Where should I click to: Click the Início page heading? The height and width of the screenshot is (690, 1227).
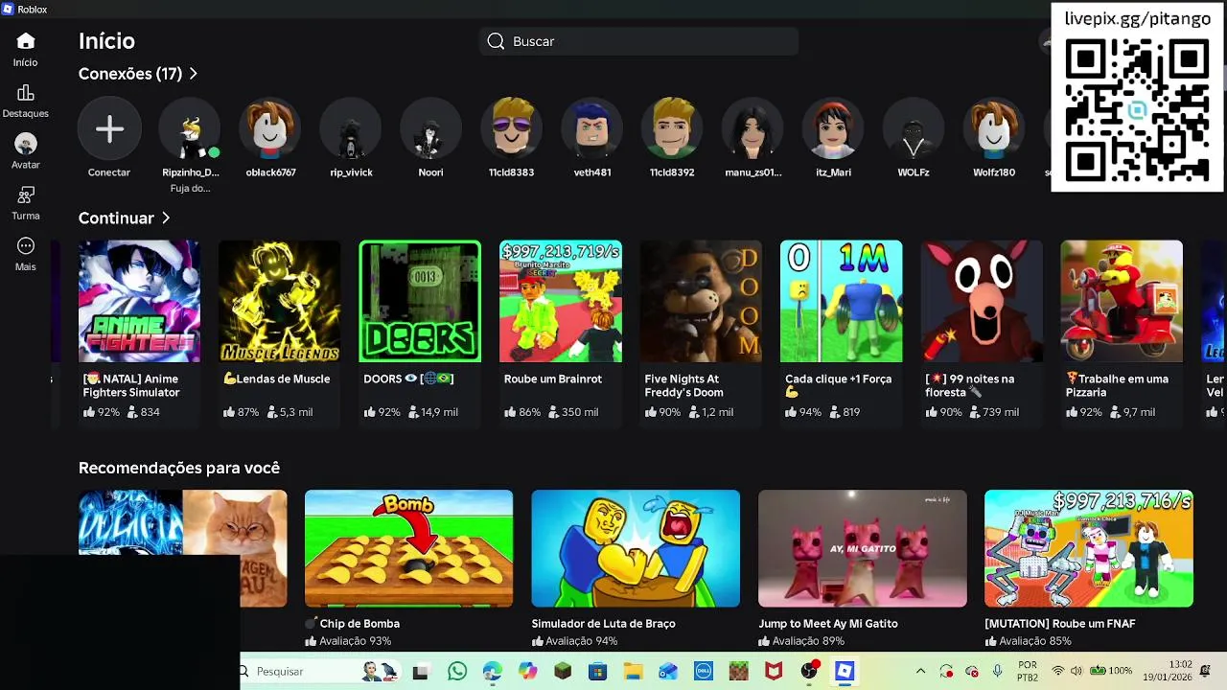pos(106,41)
